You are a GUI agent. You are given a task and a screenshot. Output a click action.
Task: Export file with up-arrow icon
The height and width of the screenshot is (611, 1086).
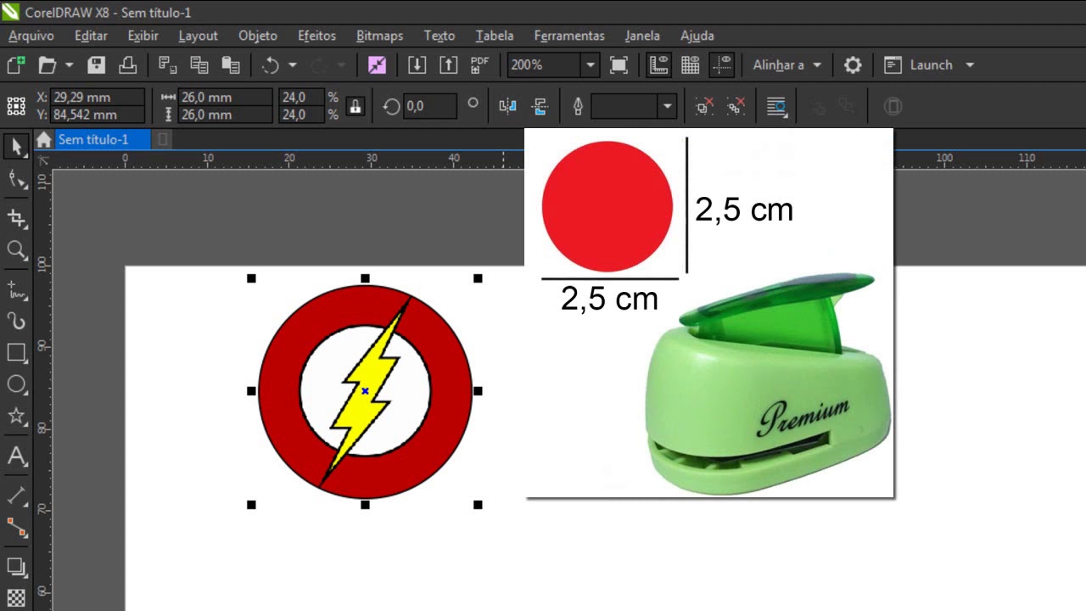click(x=448, y=64)
